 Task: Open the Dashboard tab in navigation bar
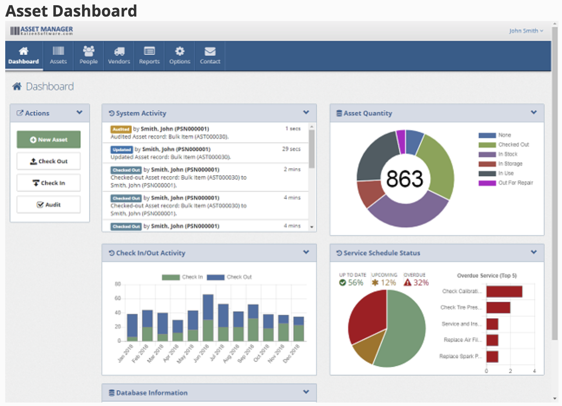24,55
